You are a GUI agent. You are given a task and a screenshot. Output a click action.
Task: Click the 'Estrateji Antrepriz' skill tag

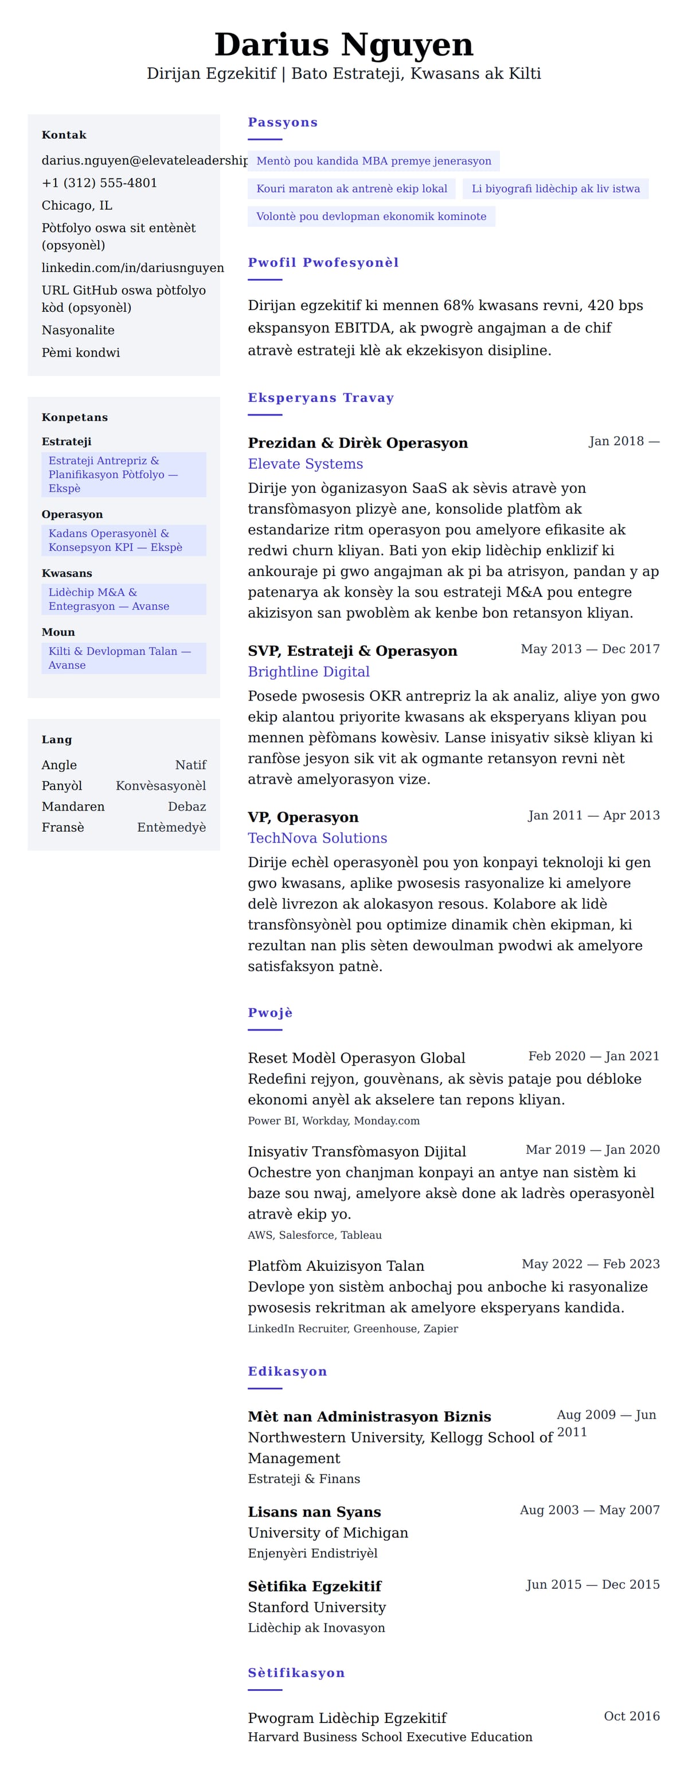(123, 475)
